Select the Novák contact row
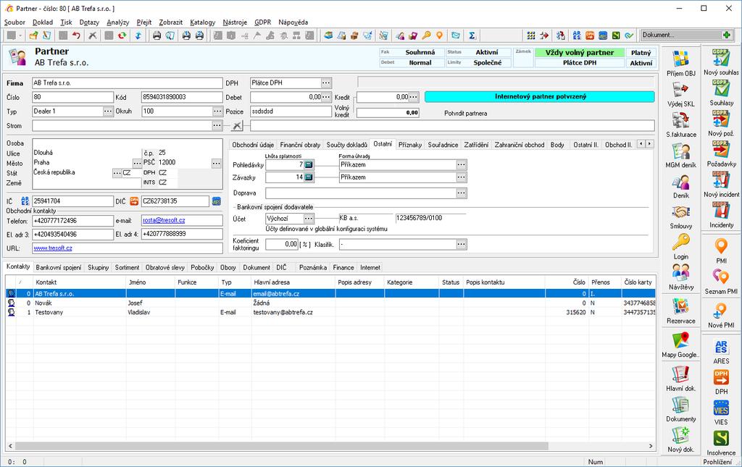Viewport: 742px width, 467px height. tap(330, 303)
